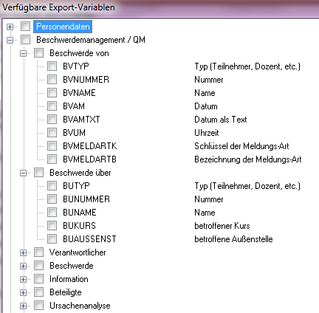Screen dimensions: 319x313
Task: Select the BUNAME variable name
Action: click(80, 213)
